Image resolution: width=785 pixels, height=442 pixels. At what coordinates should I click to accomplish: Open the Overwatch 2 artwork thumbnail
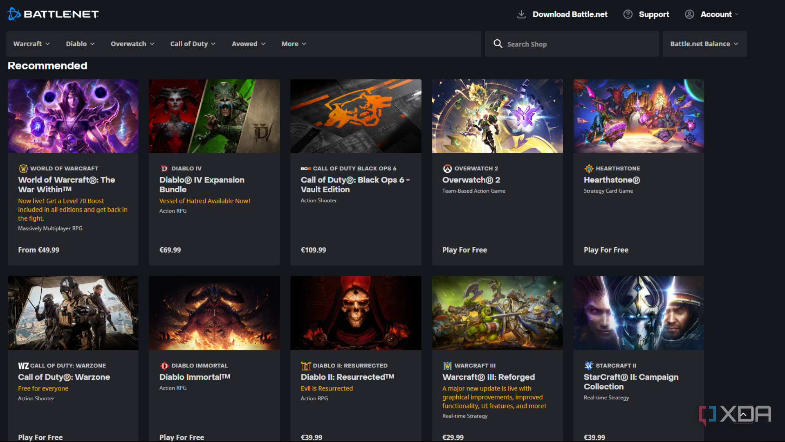(x=497, y=116)
